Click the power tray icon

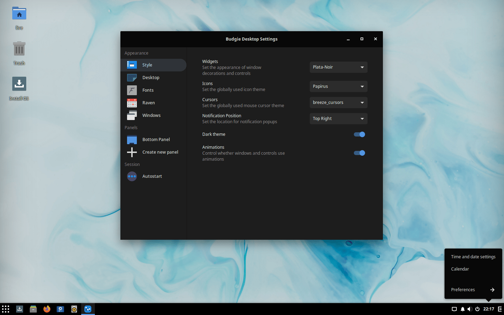[477, 309]
